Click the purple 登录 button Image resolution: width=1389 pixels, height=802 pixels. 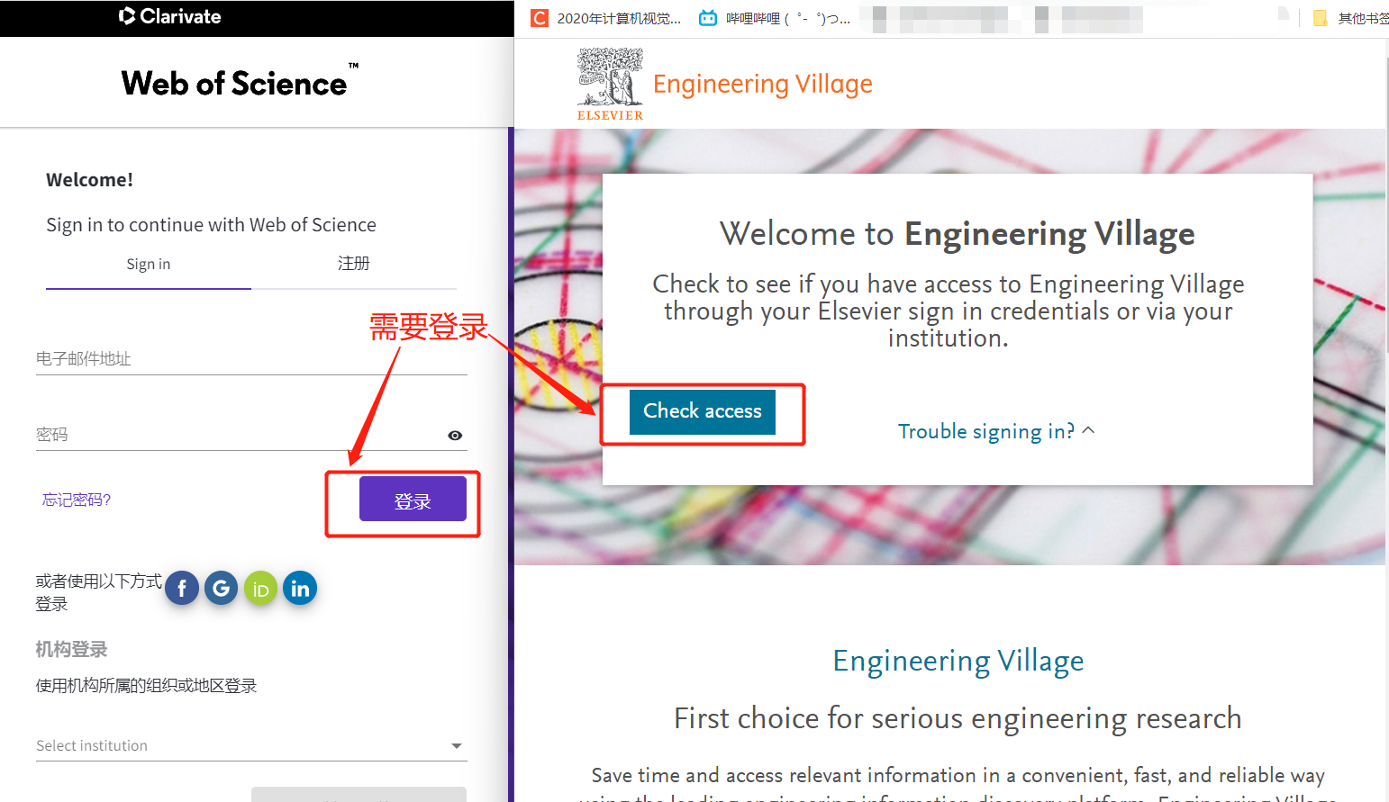click(413, 499)
